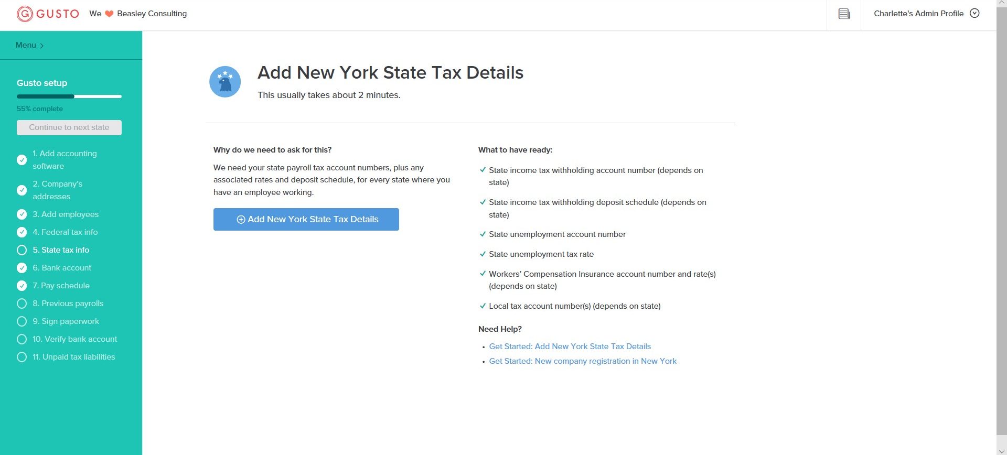Click the Gusto logo icon
This screenshot has height=455, width=1007.
(25, 14)
